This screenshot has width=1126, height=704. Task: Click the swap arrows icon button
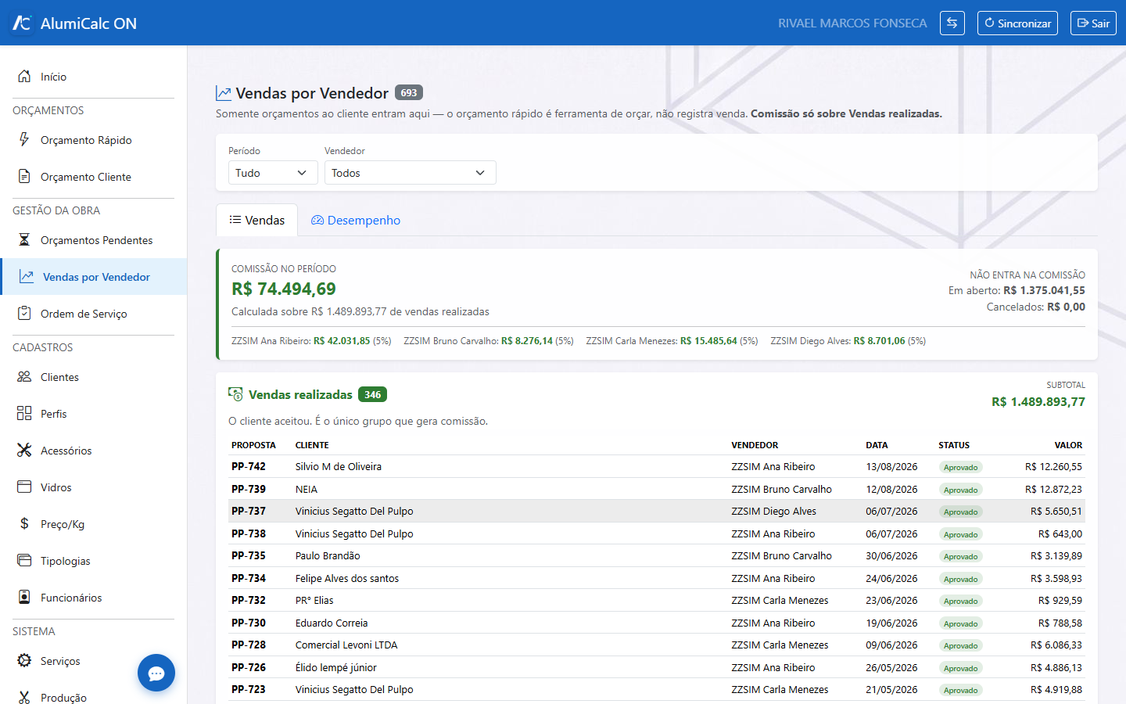pyautogui.click(x=952, y=23)
